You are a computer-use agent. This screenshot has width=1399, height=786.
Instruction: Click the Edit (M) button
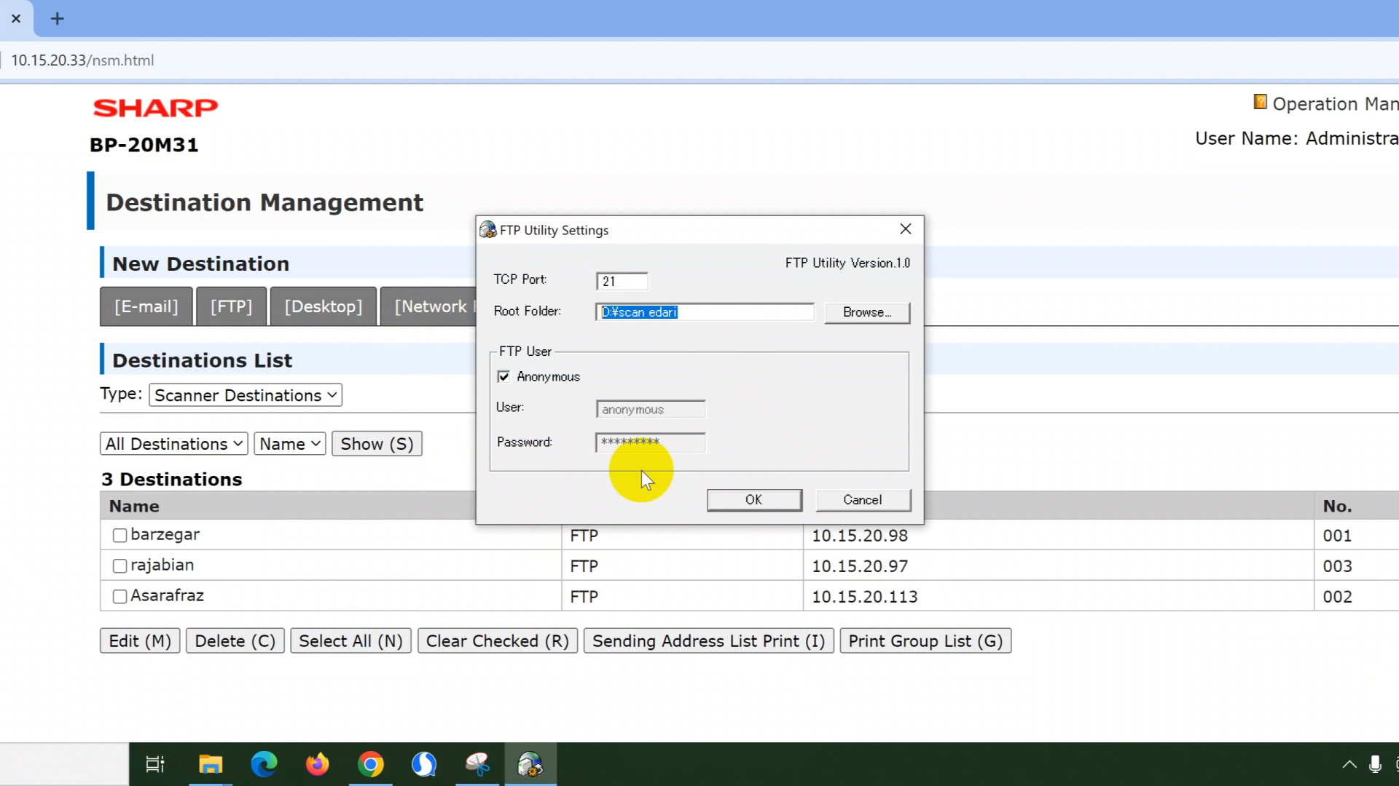pos(140,641)
